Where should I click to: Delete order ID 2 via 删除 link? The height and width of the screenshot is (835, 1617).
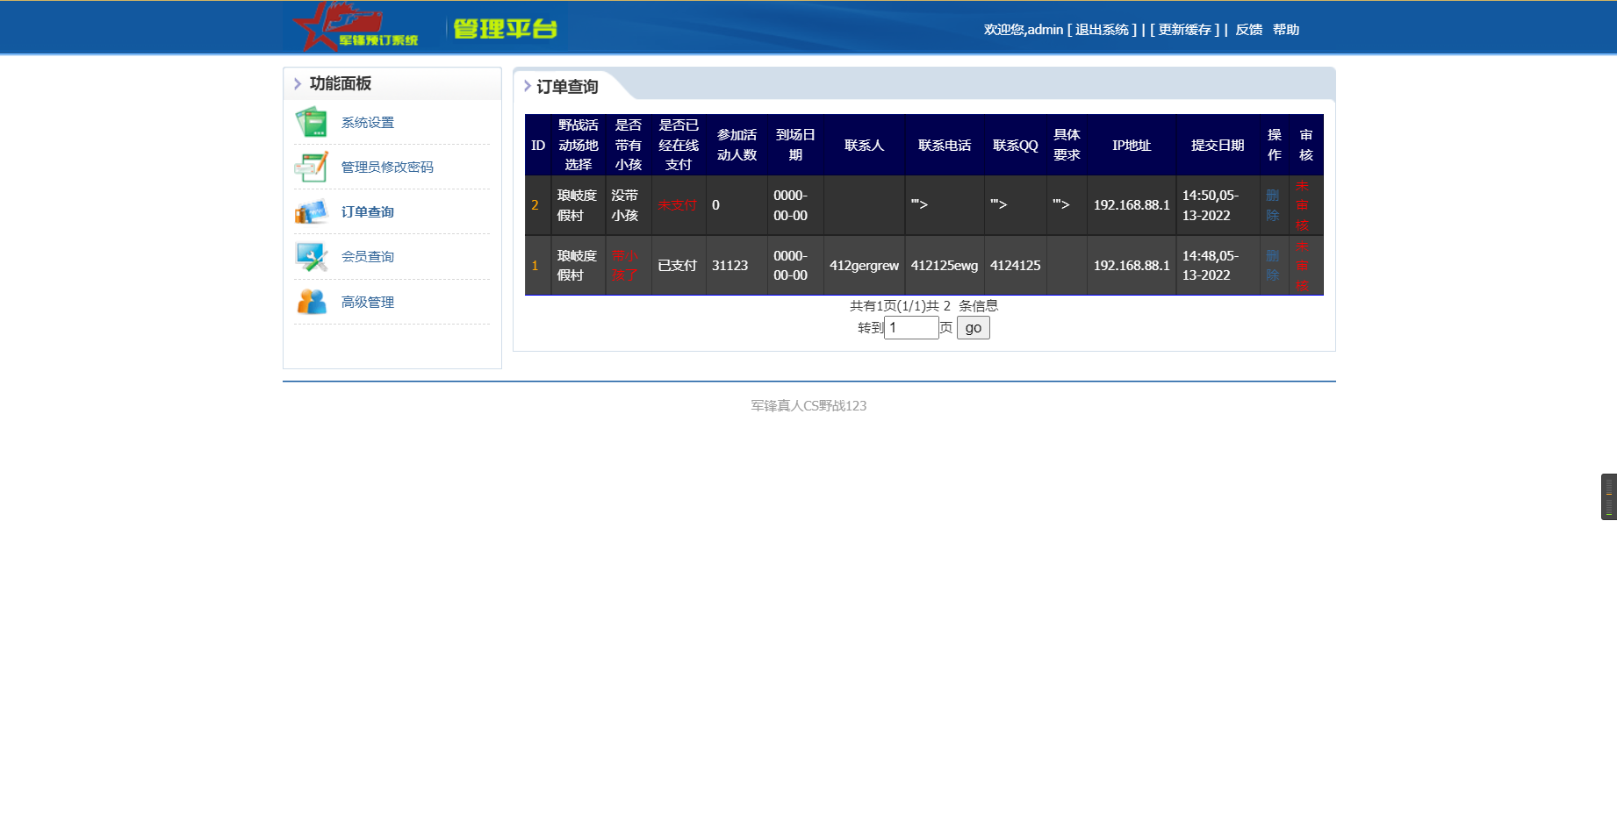coord(1273,205)
